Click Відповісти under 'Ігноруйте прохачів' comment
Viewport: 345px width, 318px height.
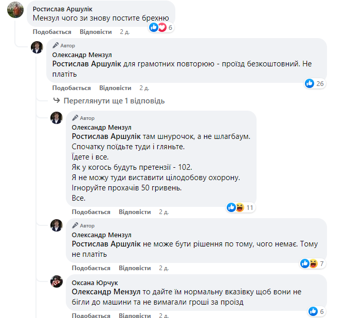click(135, 212)
